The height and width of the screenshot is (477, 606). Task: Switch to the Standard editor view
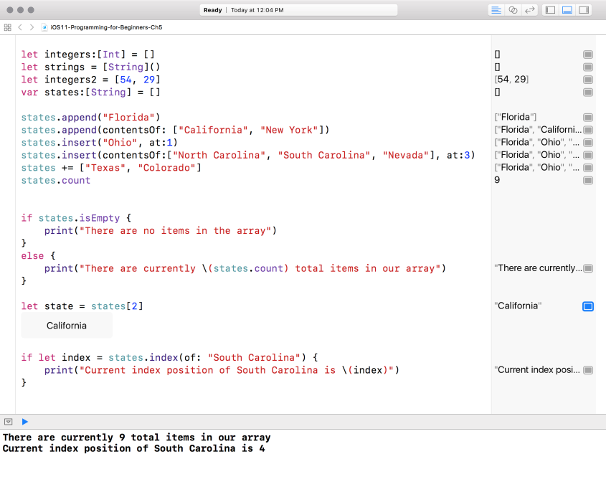[496, 10]
